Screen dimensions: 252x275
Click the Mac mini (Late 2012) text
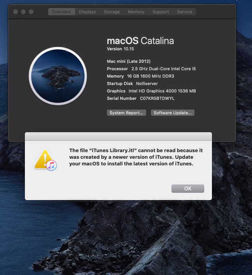point(129,61)
